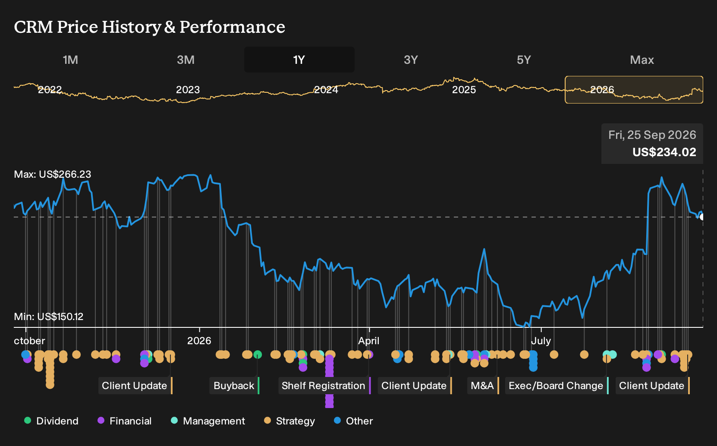Toggle the Financial legend filter
The height and width of the screenshot is (446, 717).
click(x=124, y=421)
